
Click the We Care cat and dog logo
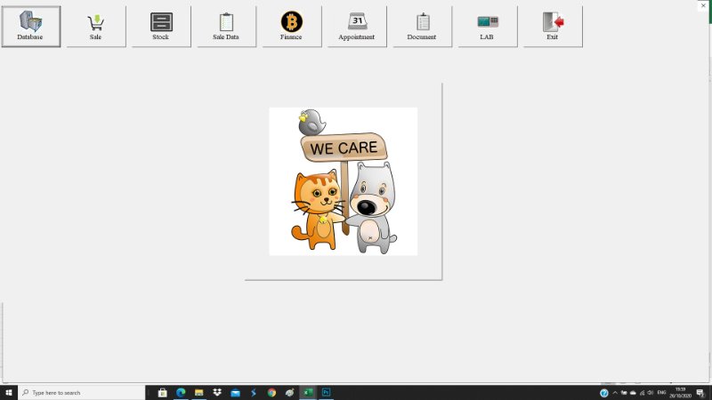(x=343, y=181)
